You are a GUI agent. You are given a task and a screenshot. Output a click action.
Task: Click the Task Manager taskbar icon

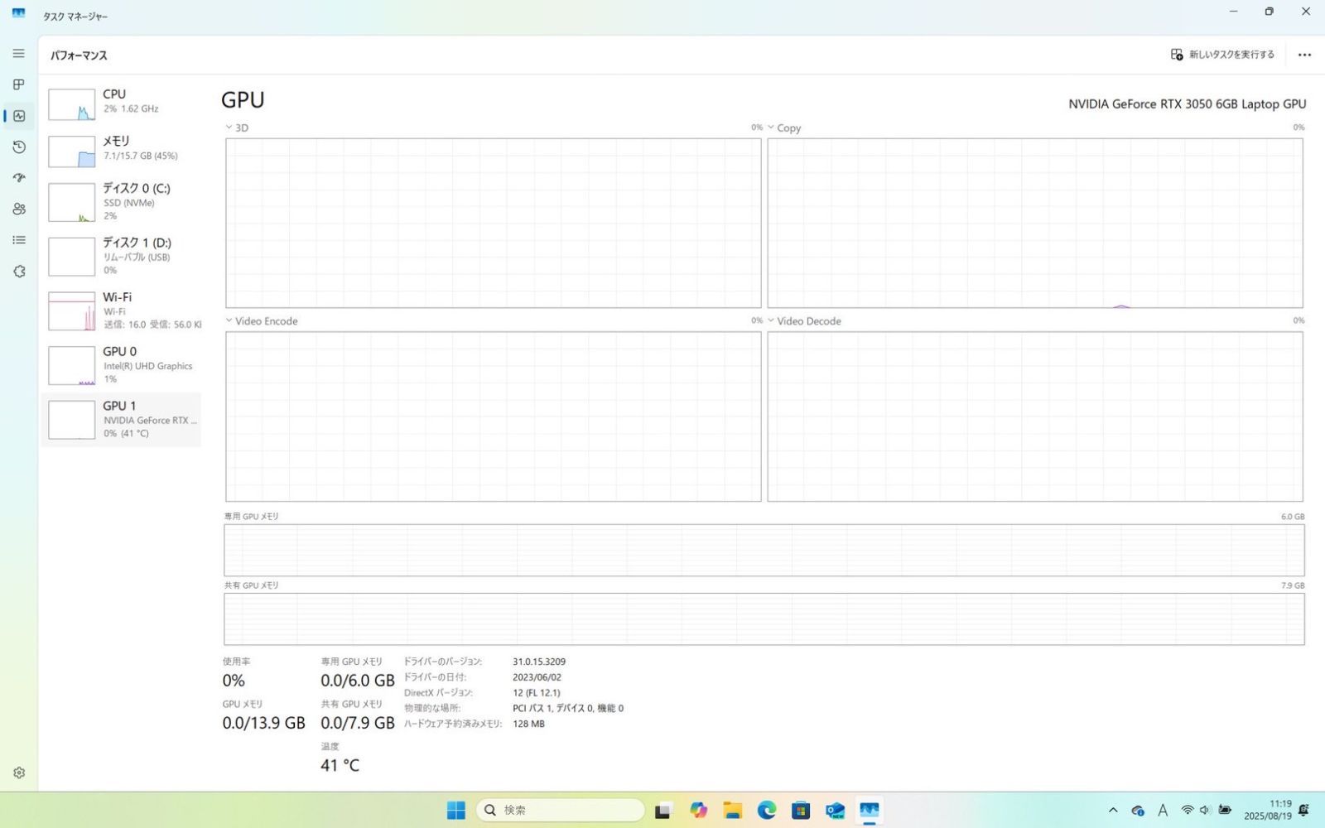(870, 811)
